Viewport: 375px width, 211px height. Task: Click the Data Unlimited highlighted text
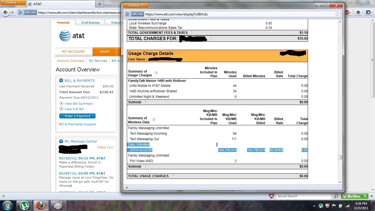[x=139, y=145]
